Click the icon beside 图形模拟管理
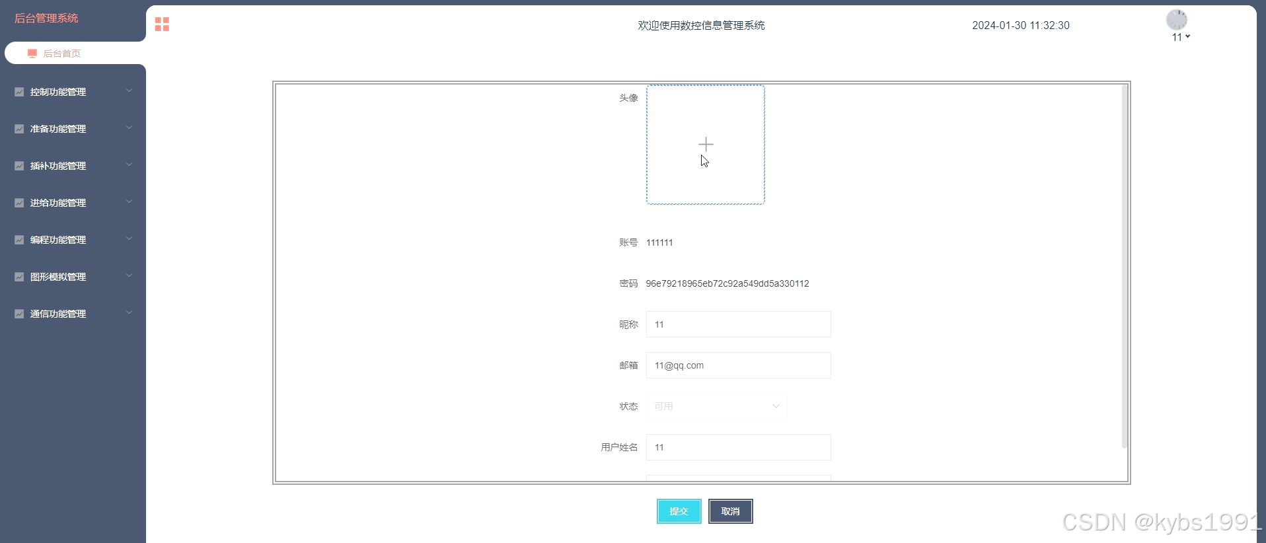The height and width of the screenshot is (543, 1266). point(19,277)
